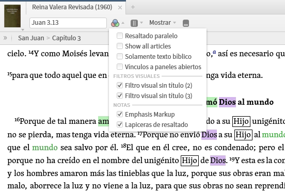Click boxed Hijo after unigénito in verse 18
The width and height of the screenshot is (285, 192).
click(189, 161)
